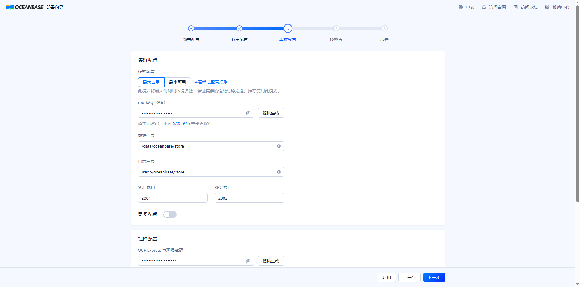
Task: Click the scrollbar down arrow
Action: tap(578, 284)
